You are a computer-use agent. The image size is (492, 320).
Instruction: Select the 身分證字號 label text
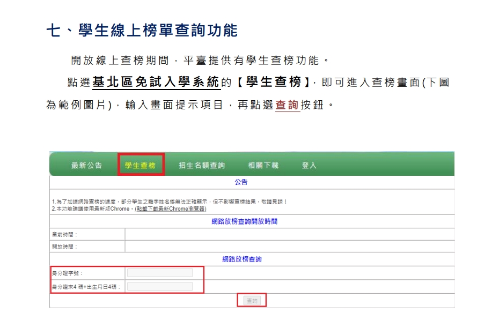tap(67, 273)
